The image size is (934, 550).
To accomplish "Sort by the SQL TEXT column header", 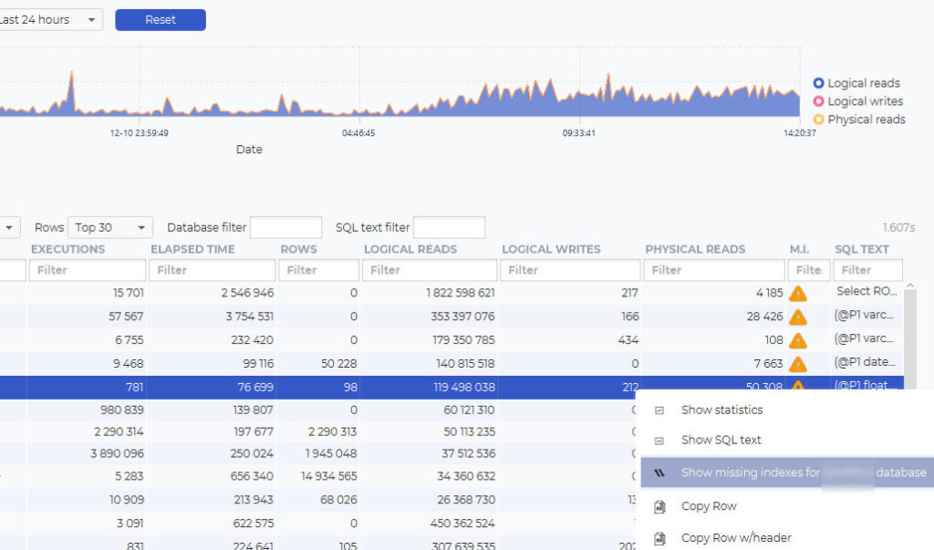I will coord(861,249).
